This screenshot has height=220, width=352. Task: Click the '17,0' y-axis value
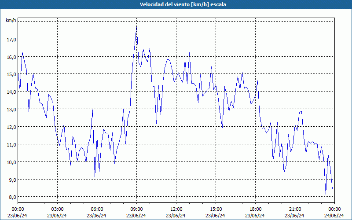(11, 40)
